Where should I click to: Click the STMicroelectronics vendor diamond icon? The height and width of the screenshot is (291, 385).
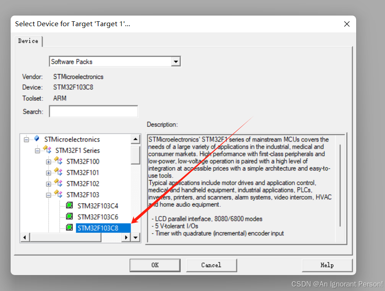(37, 138)
